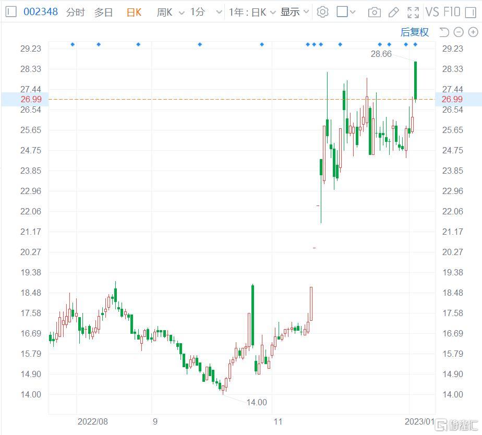Screen dimensions: 482x435
Task: Open the 1年:日K range dropdown
Action: coord(252,13)
